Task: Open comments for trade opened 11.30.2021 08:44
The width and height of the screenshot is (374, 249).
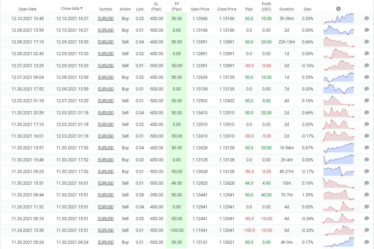Action: point(367,195)
